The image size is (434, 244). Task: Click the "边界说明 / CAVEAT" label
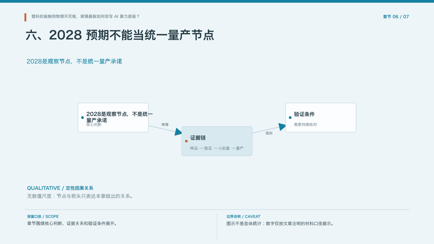click(243, 217)
